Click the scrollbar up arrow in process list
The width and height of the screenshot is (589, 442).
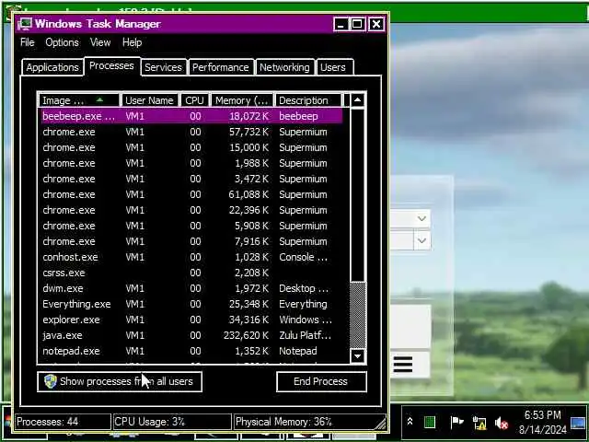pos(358,100)
